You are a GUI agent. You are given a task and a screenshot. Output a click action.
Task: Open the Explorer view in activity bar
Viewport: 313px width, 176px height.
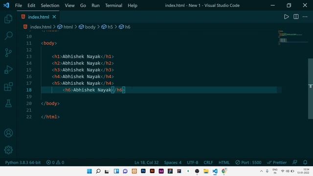pos(8,19)
